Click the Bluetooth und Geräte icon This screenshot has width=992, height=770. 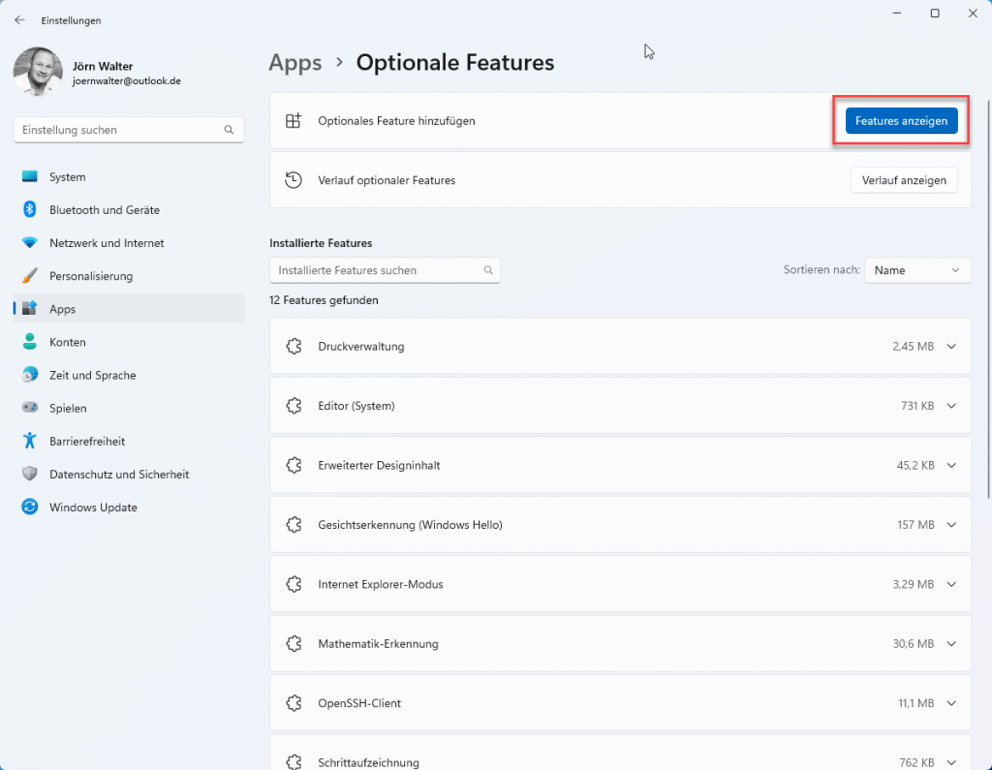pyautogui.click(x=30, y=210)
